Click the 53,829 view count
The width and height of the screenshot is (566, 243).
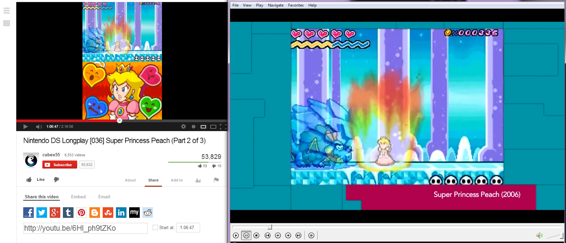tap(211, 157)
